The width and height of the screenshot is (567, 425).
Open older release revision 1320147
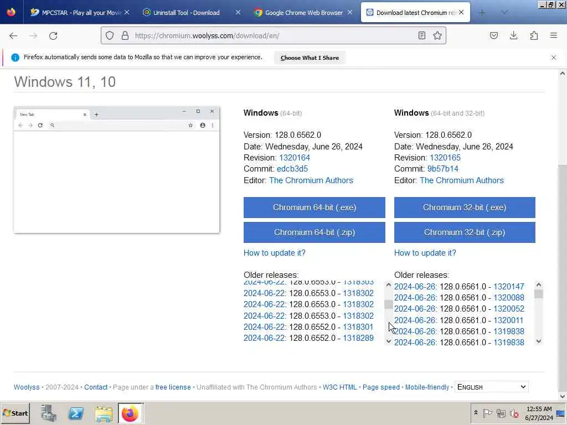tap(509, 287)
